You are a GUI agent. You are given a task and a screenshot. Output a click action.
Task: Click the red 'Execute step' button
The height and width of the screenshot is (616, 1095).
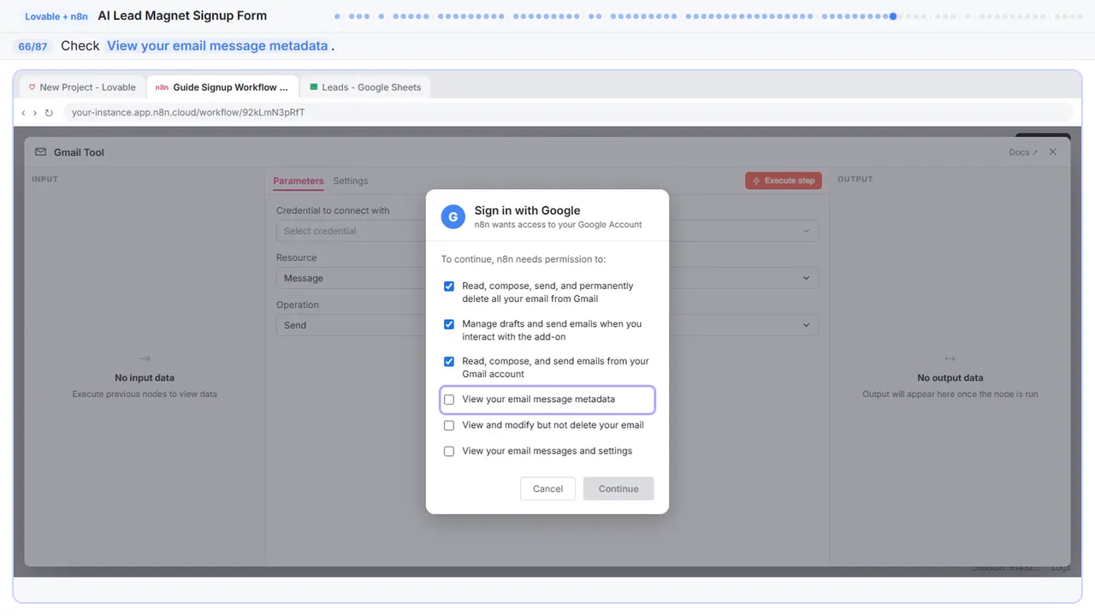point(784,181)
